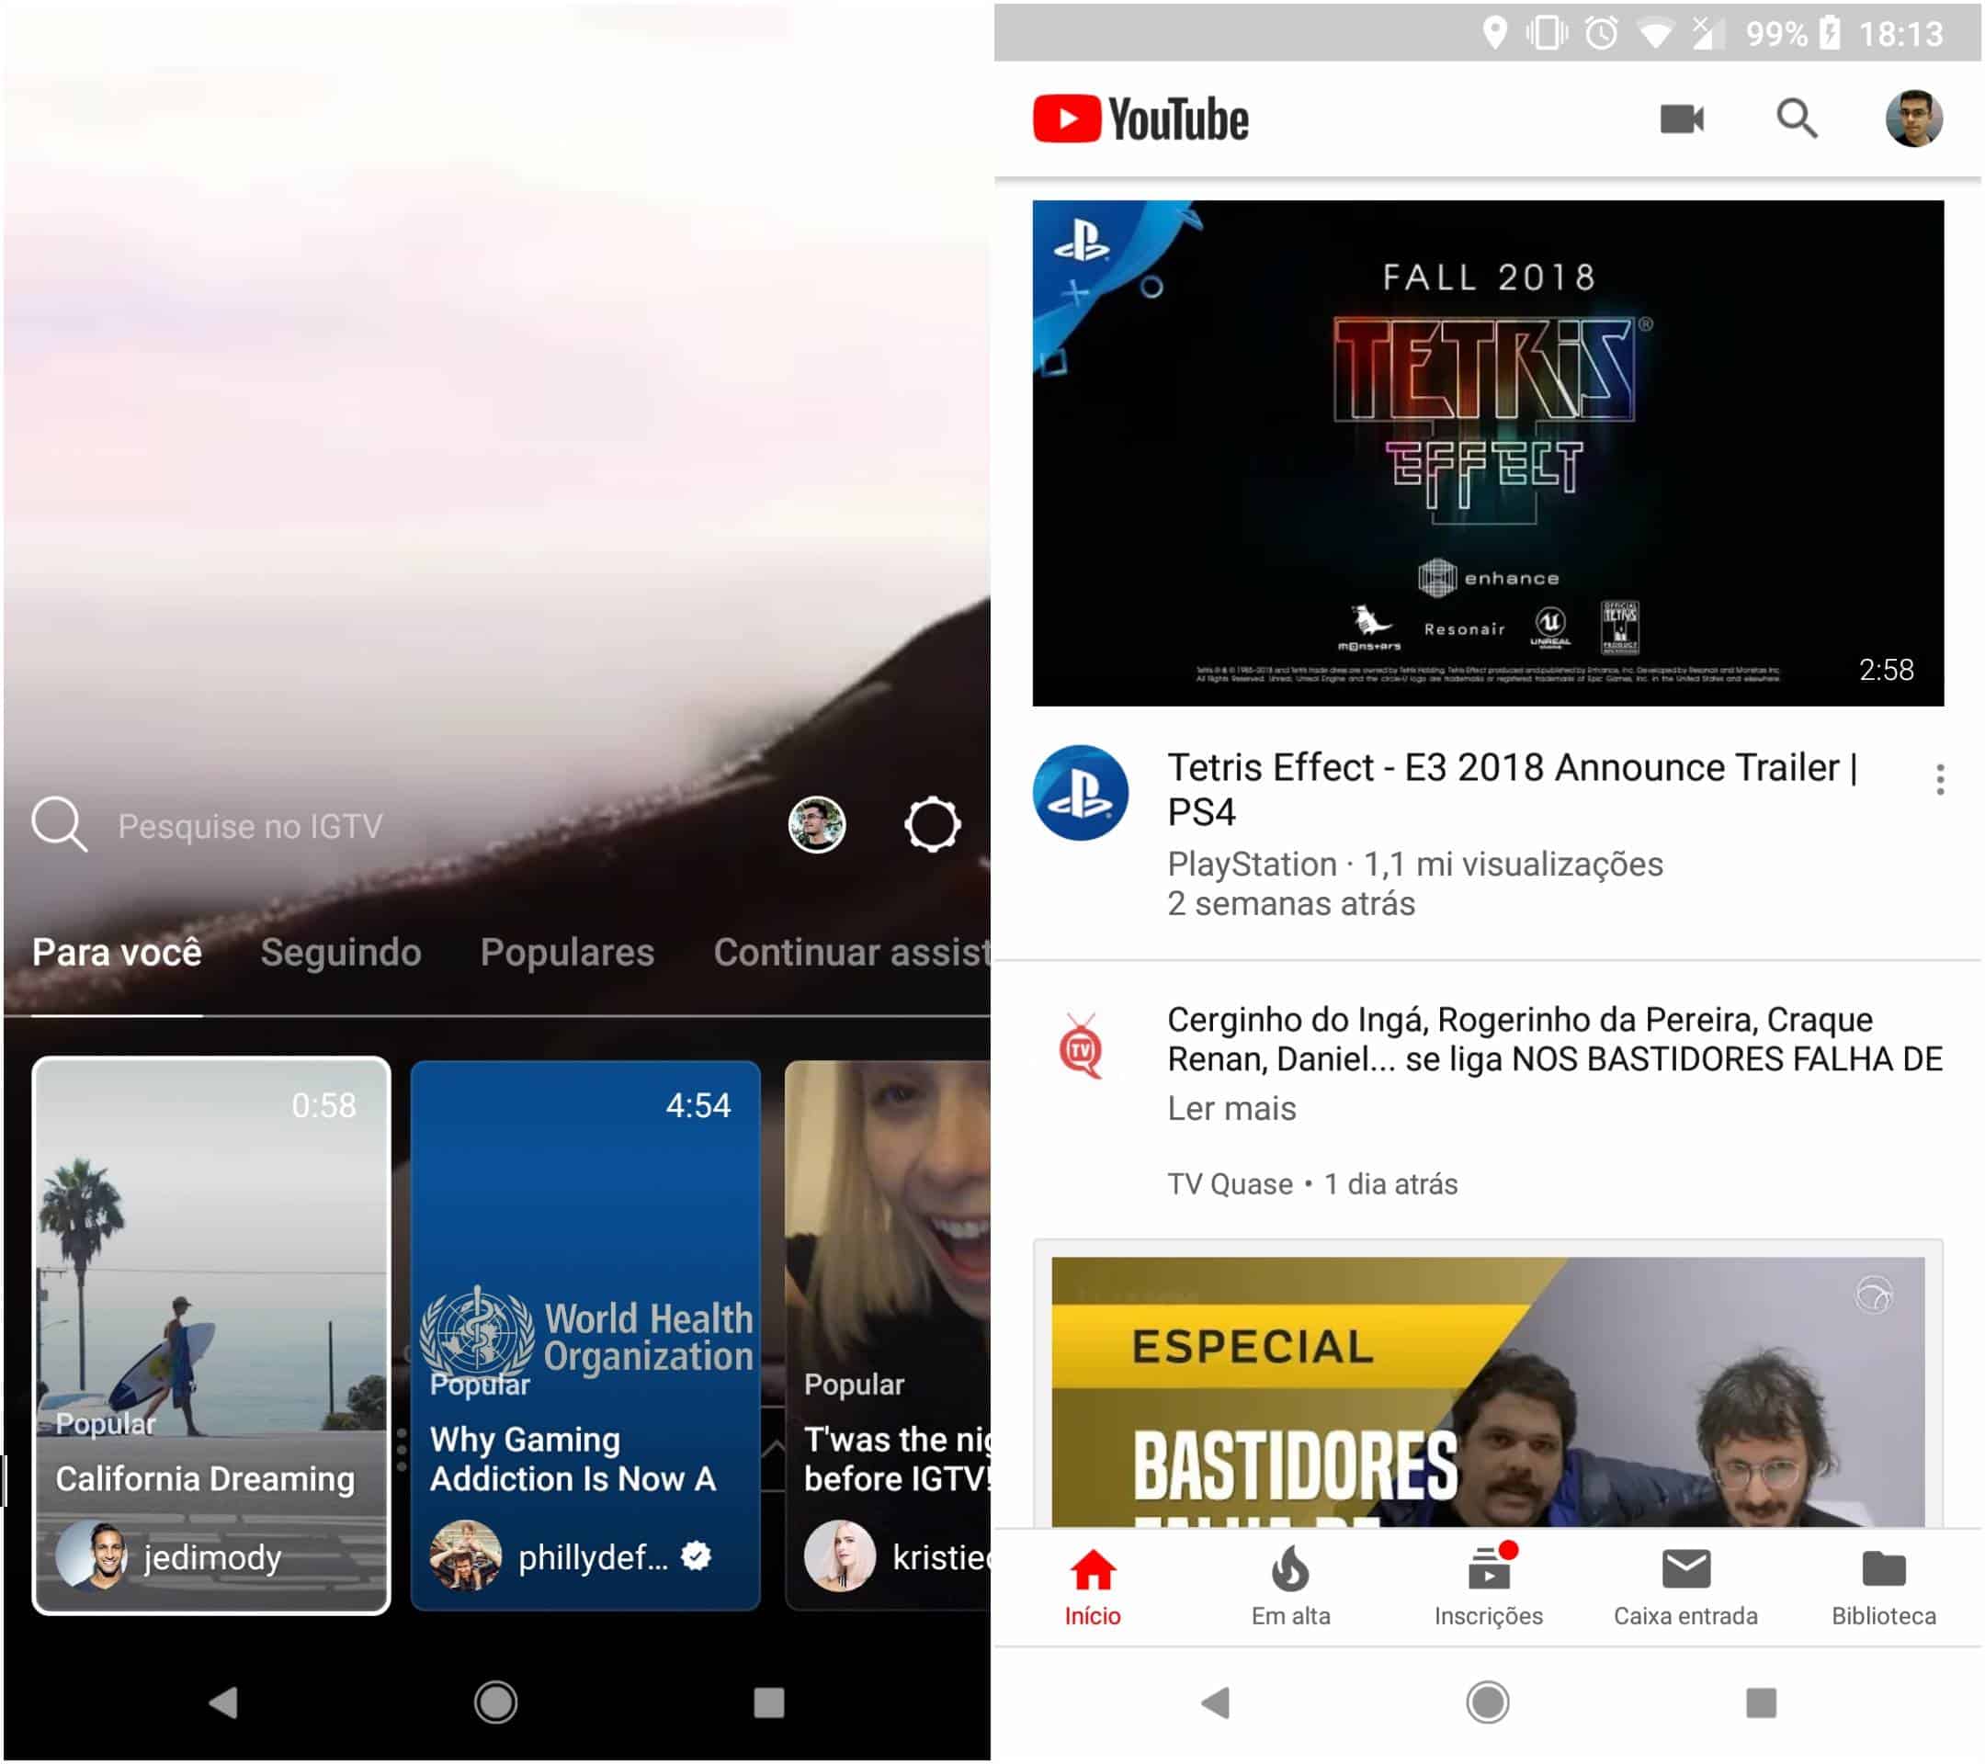The height and width of the screenshot is (1764, 1985).
Task: Click the Pesquise no IGTV search field
Action: point(251,826)
